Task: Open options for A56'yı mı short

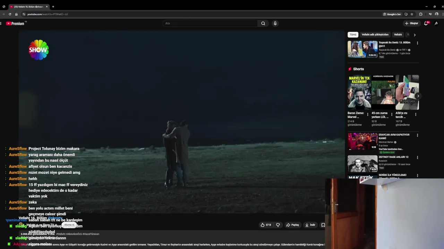Action: pyautogui.click(x=416, y=114)
